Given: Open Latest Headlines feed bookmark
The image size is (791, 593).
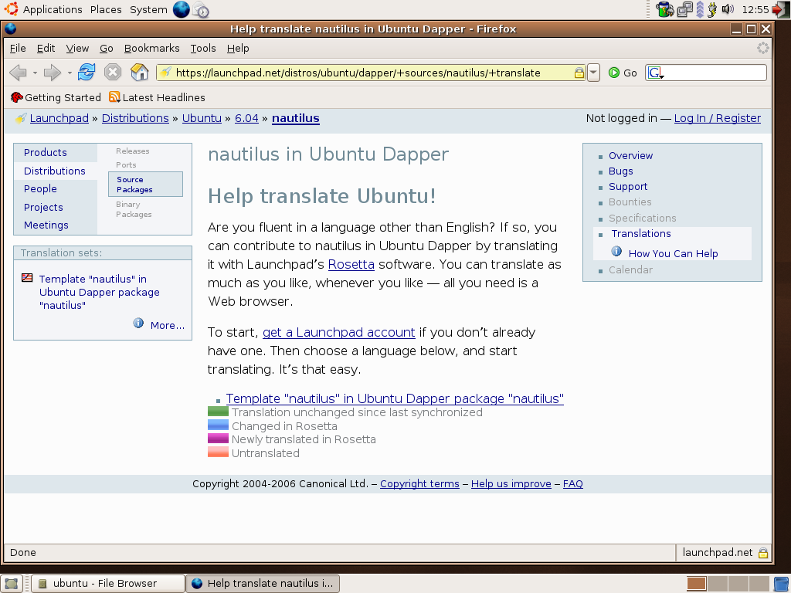Looking at the screenshot, I should (x=157, y=97).
